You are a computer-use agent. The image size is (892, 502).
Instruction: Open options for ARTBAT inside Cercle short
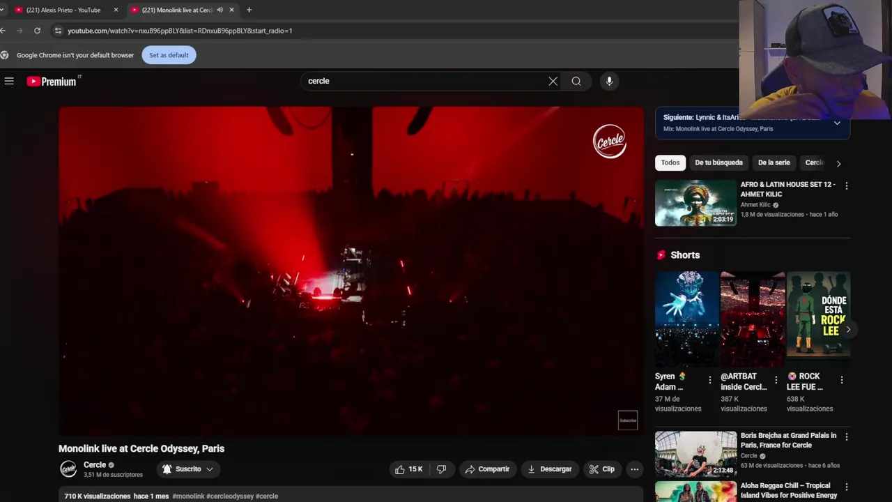pyautogui.click(x=776, y=380)
